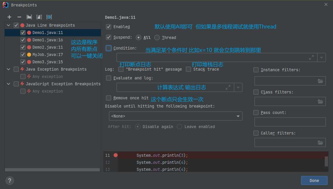Open the <None> breakpoint dropdown
Screen dimensions: 333x189
176,116
